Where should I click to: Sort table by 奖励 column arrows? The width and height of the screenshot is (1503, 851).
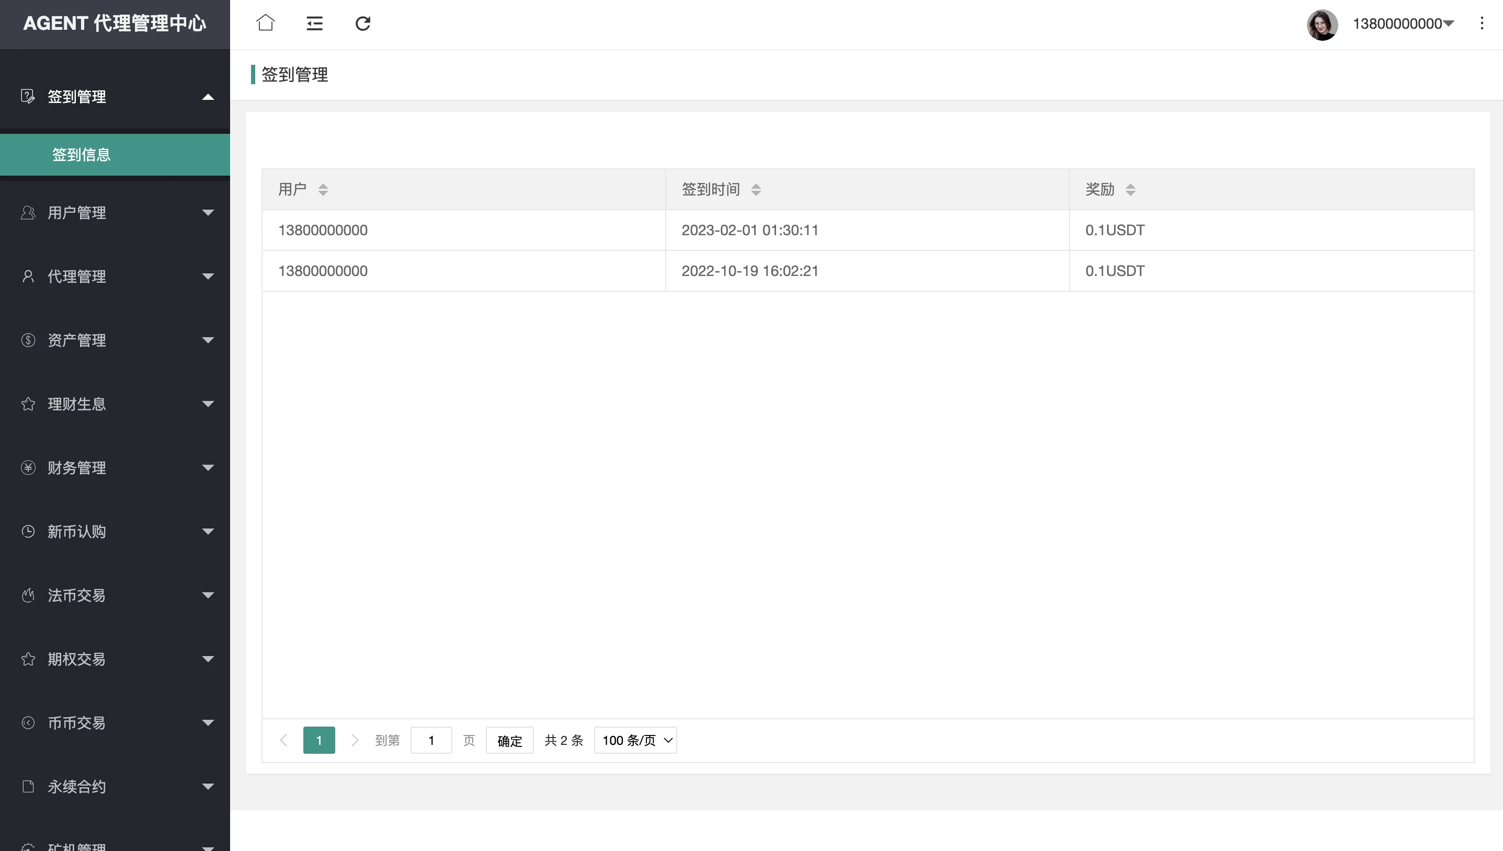click(x=1131, y=189)
